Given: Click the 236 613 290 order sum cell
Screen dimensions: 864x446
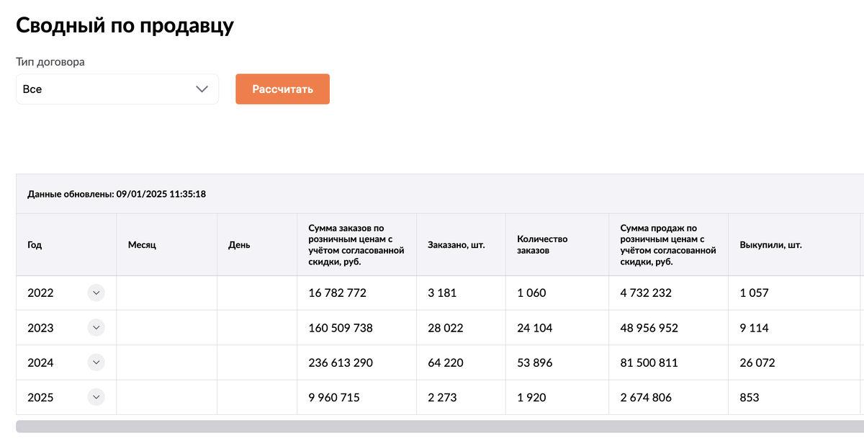Looking at the screenshot, I should [x=340, y=362].
